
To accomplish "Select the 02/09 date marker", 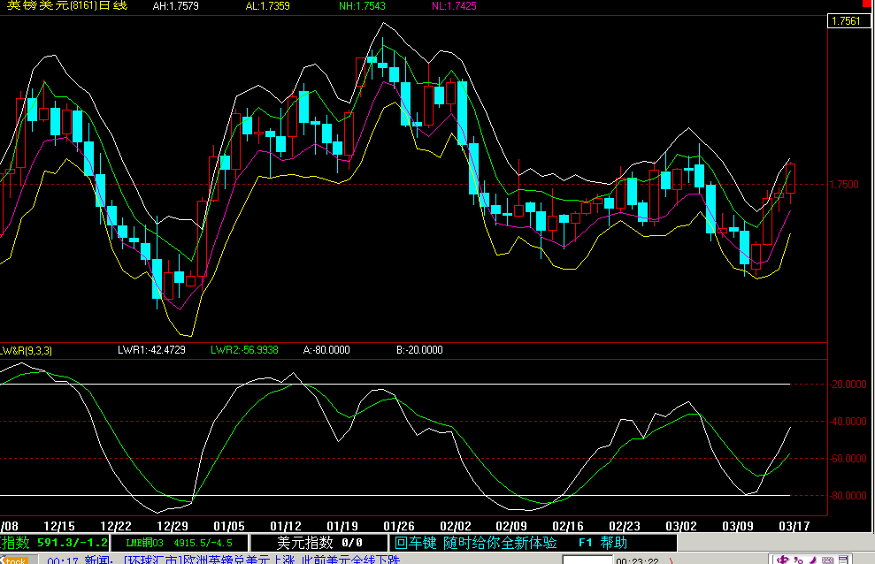I will click(511, 526).
